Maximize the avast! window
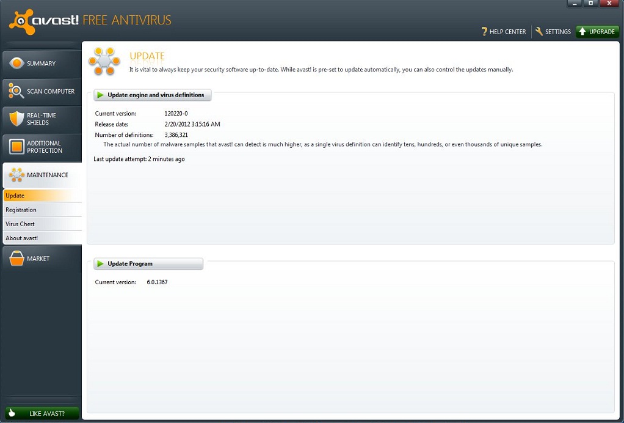The width and height of the screenshot is (624, 423). click(590, 4)
